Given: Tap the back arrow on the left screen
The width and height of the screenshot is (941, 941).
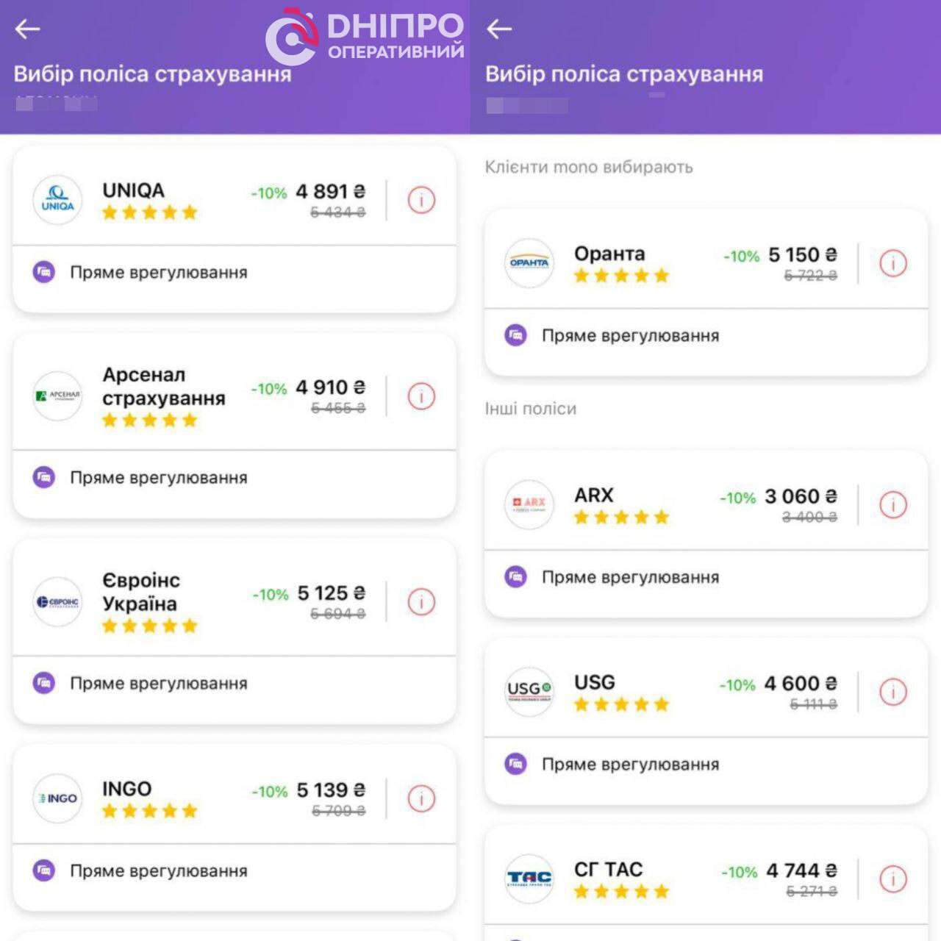Looking at the screenshot, I should [26, 31].
